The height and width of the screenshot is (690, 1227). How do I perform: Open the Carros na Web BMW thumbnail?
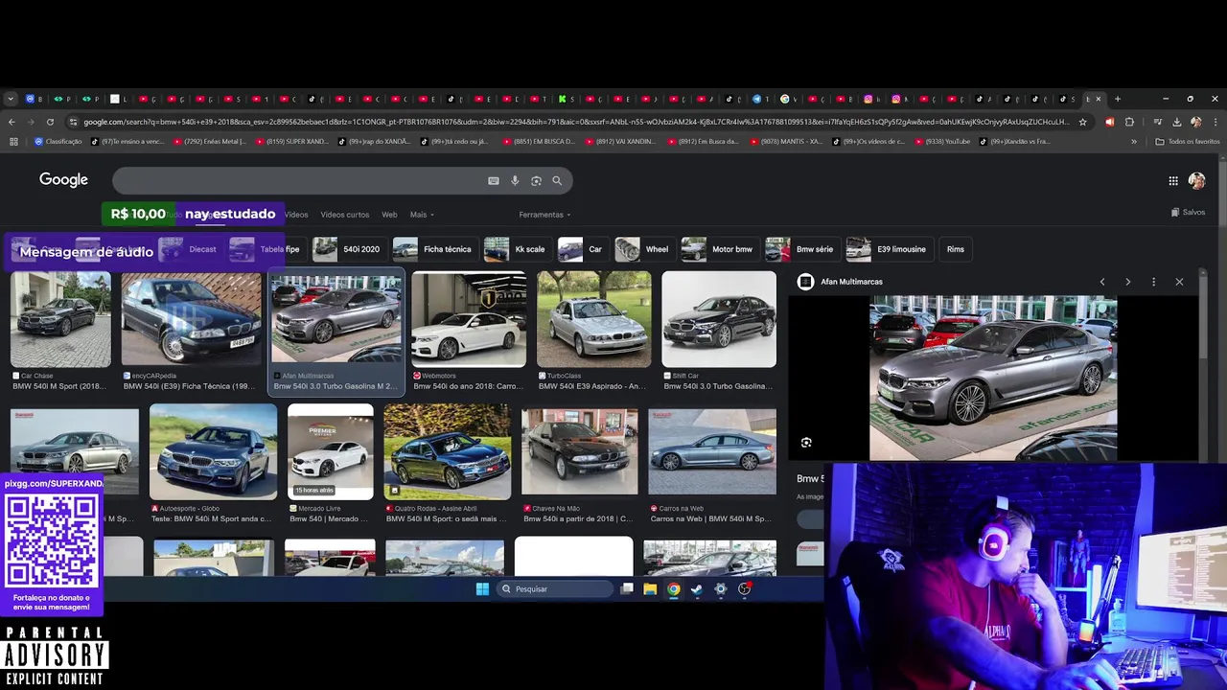tap(712, 451)
